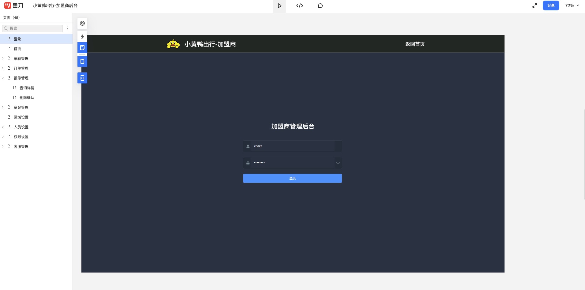The height and width of the screenshot is (290, 585).
Task: Click the user avatar icon in username field
Action: [x=248, y=146]
